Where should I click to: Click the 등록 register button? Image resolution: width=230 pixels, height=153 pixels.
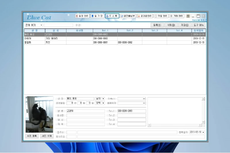[157, 25]
